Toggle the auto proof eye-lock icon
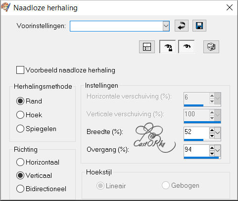 coord(168,47)
